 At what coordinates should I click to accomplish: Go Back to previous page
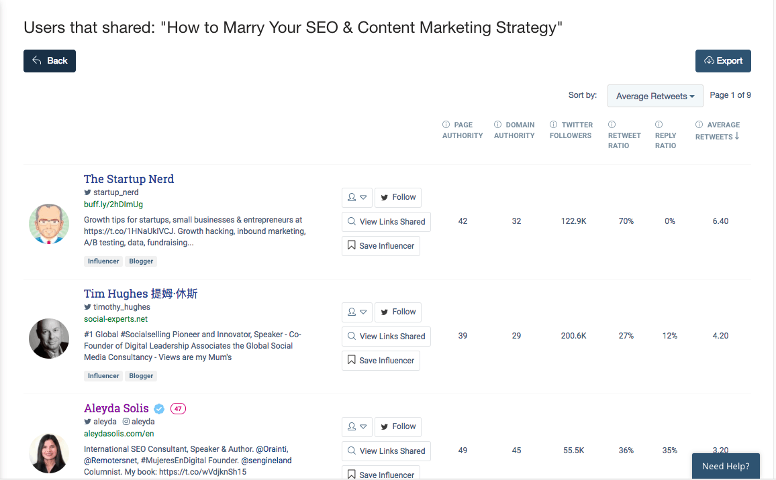point(50,61)
